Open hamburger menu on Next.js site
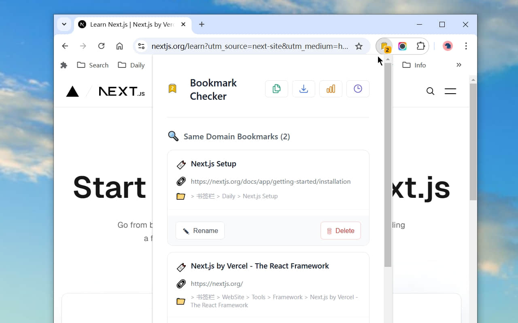This screenshot has width=518, height=323. pos(450,91)
